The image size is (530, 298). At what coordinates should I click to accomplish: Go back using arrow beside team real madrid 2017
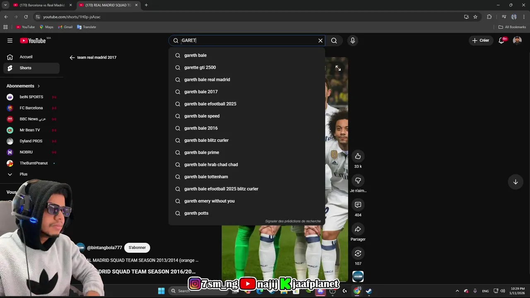(x=72, y=58)
